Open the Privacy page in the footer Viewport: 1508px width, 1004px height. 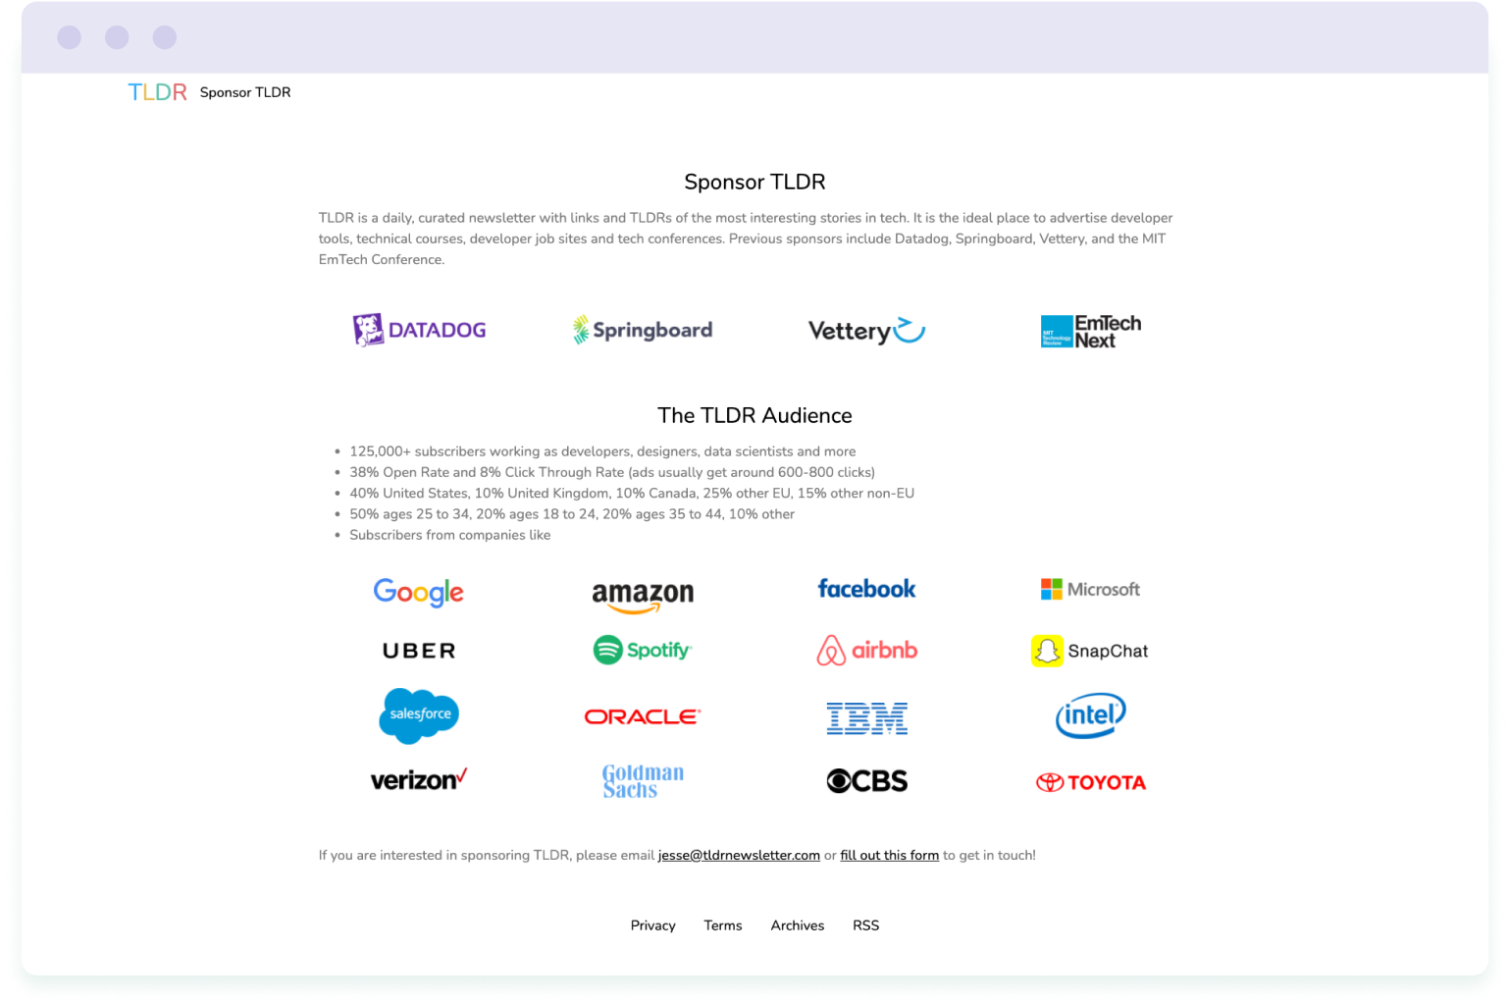[x=652, y=925]
